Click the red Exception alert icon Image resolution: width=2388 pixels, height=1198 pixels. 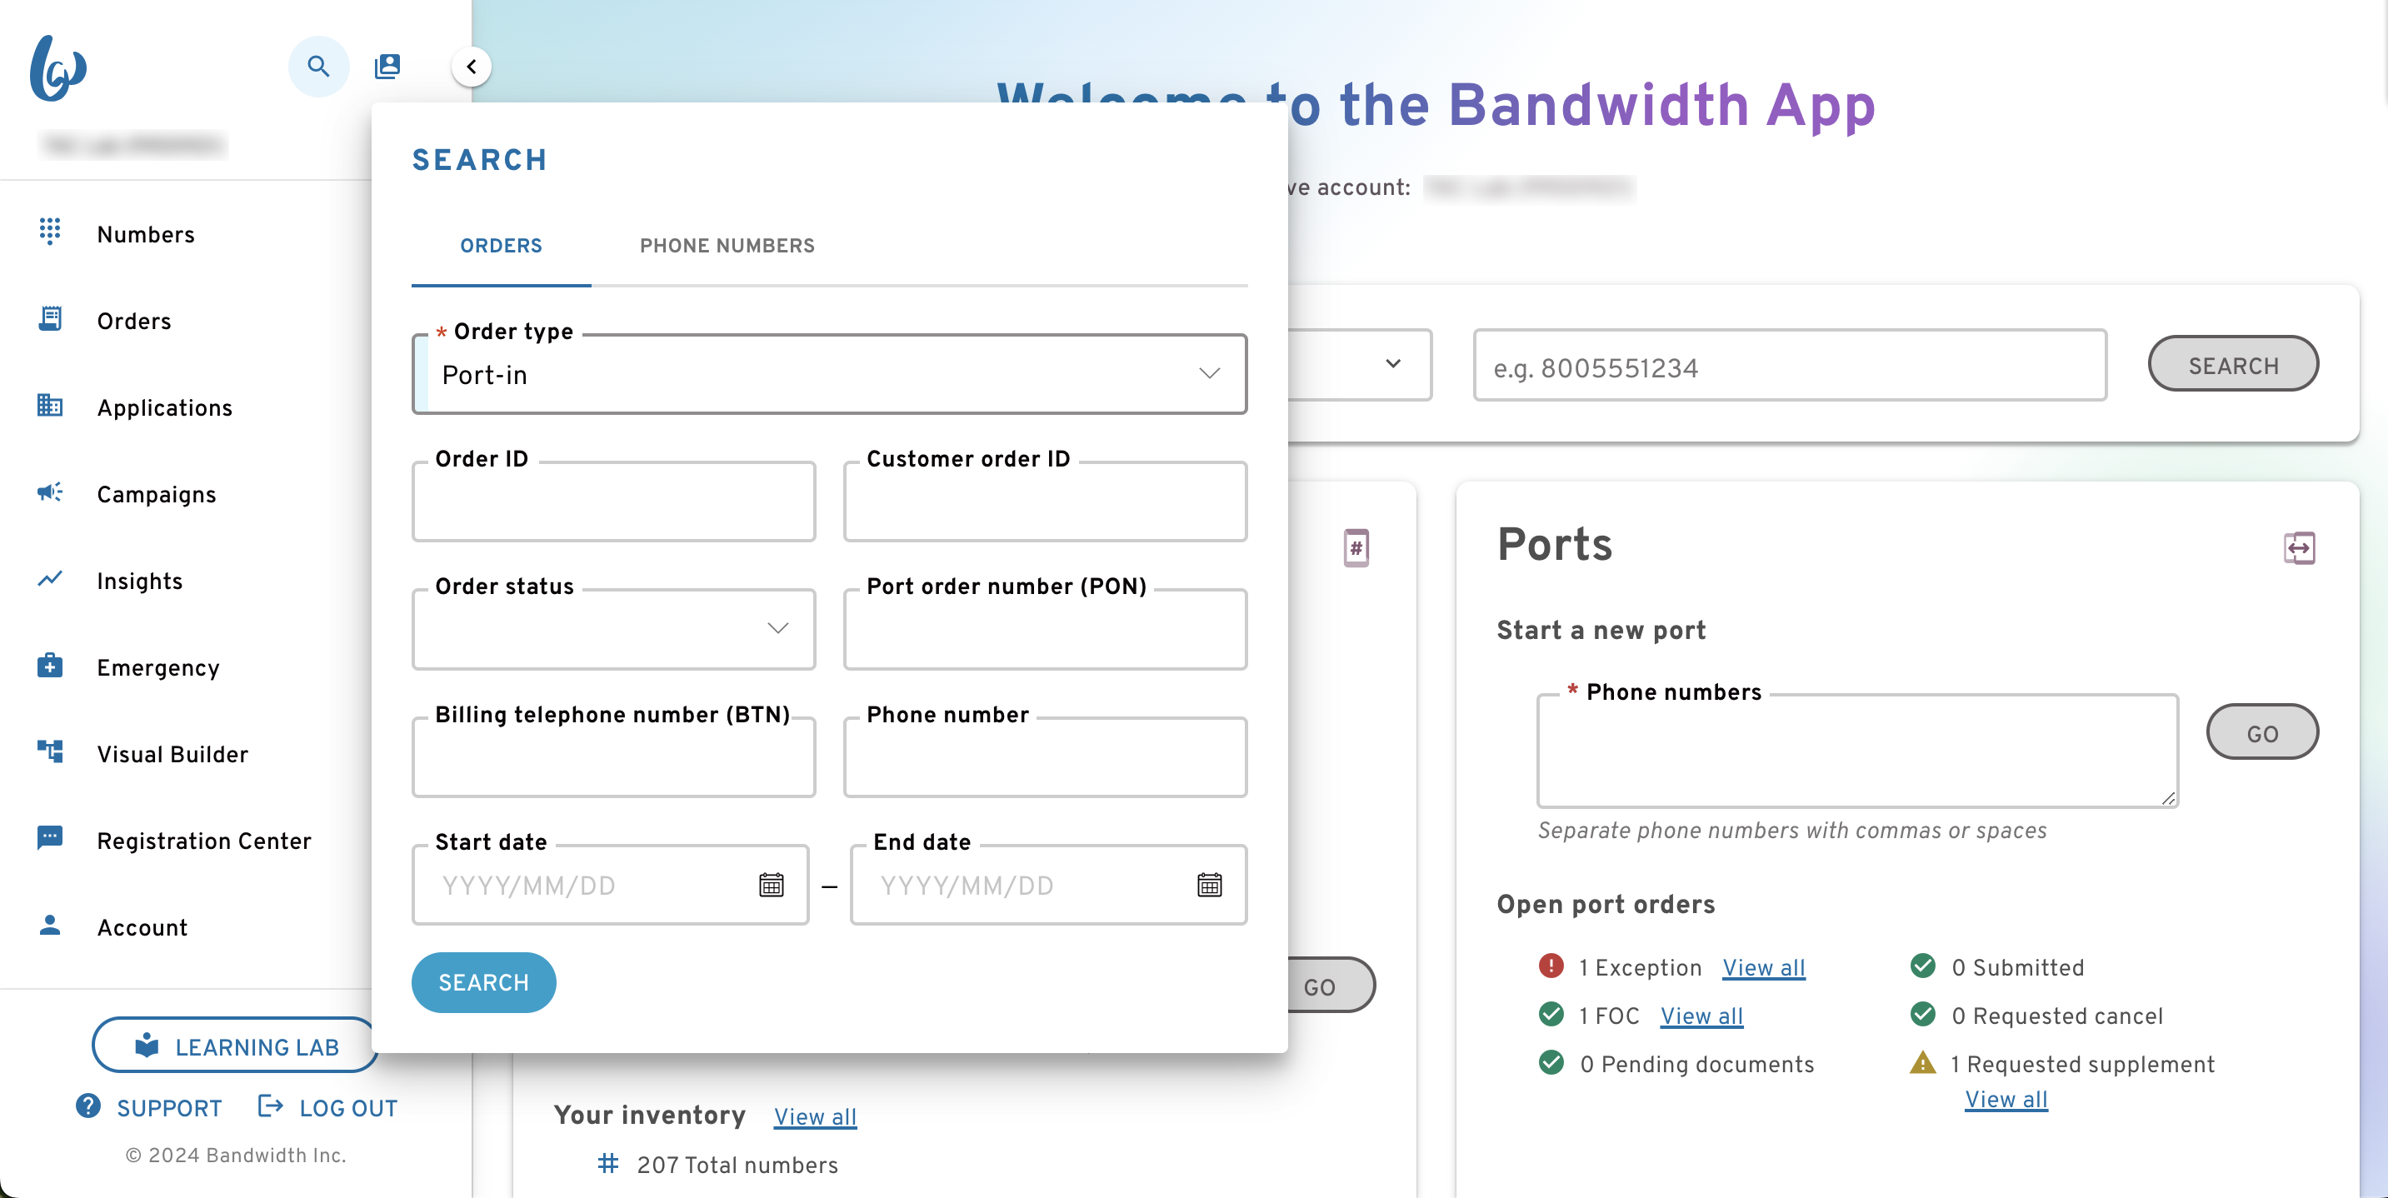click(1551, 966)
